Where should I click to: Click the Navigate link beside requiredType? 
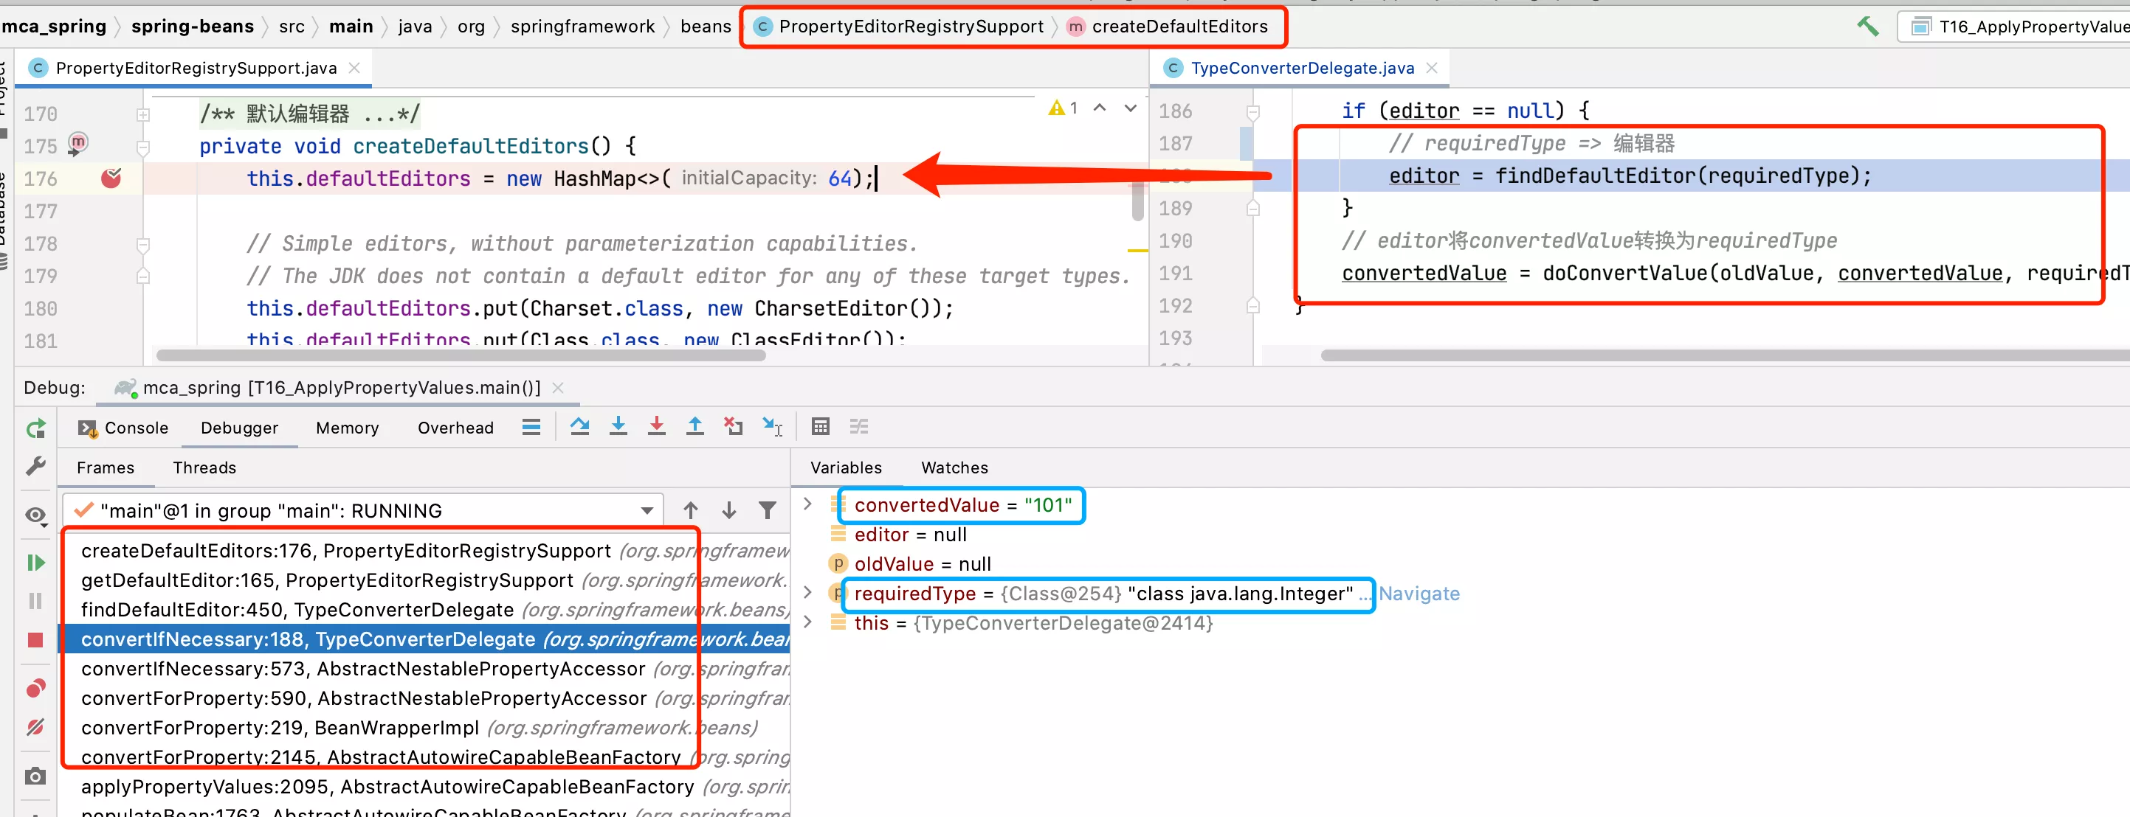point(1419,594)
